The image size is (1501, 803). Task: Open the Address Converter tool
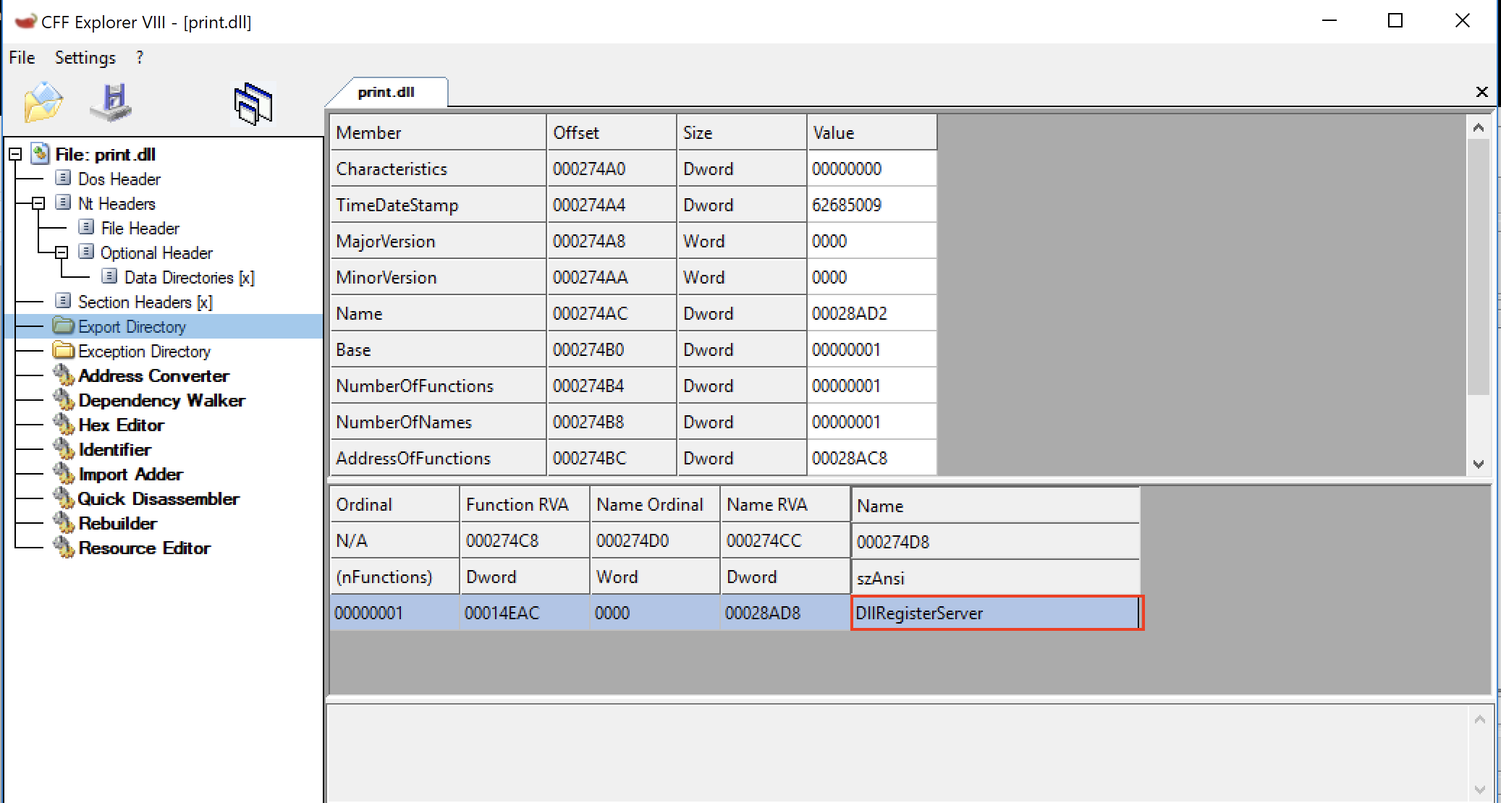click(x=153, y=375)
